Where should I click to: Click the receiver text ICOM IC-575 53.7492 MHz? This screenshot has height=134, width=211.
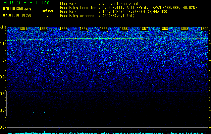135,12
